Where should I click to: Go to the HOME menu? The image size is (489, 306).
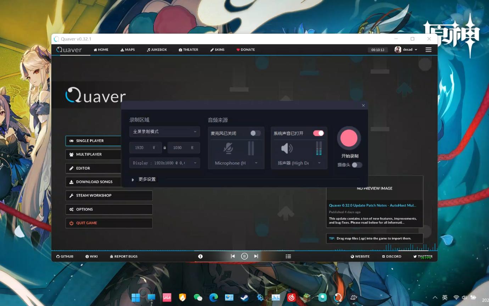(x=101, y=50)
